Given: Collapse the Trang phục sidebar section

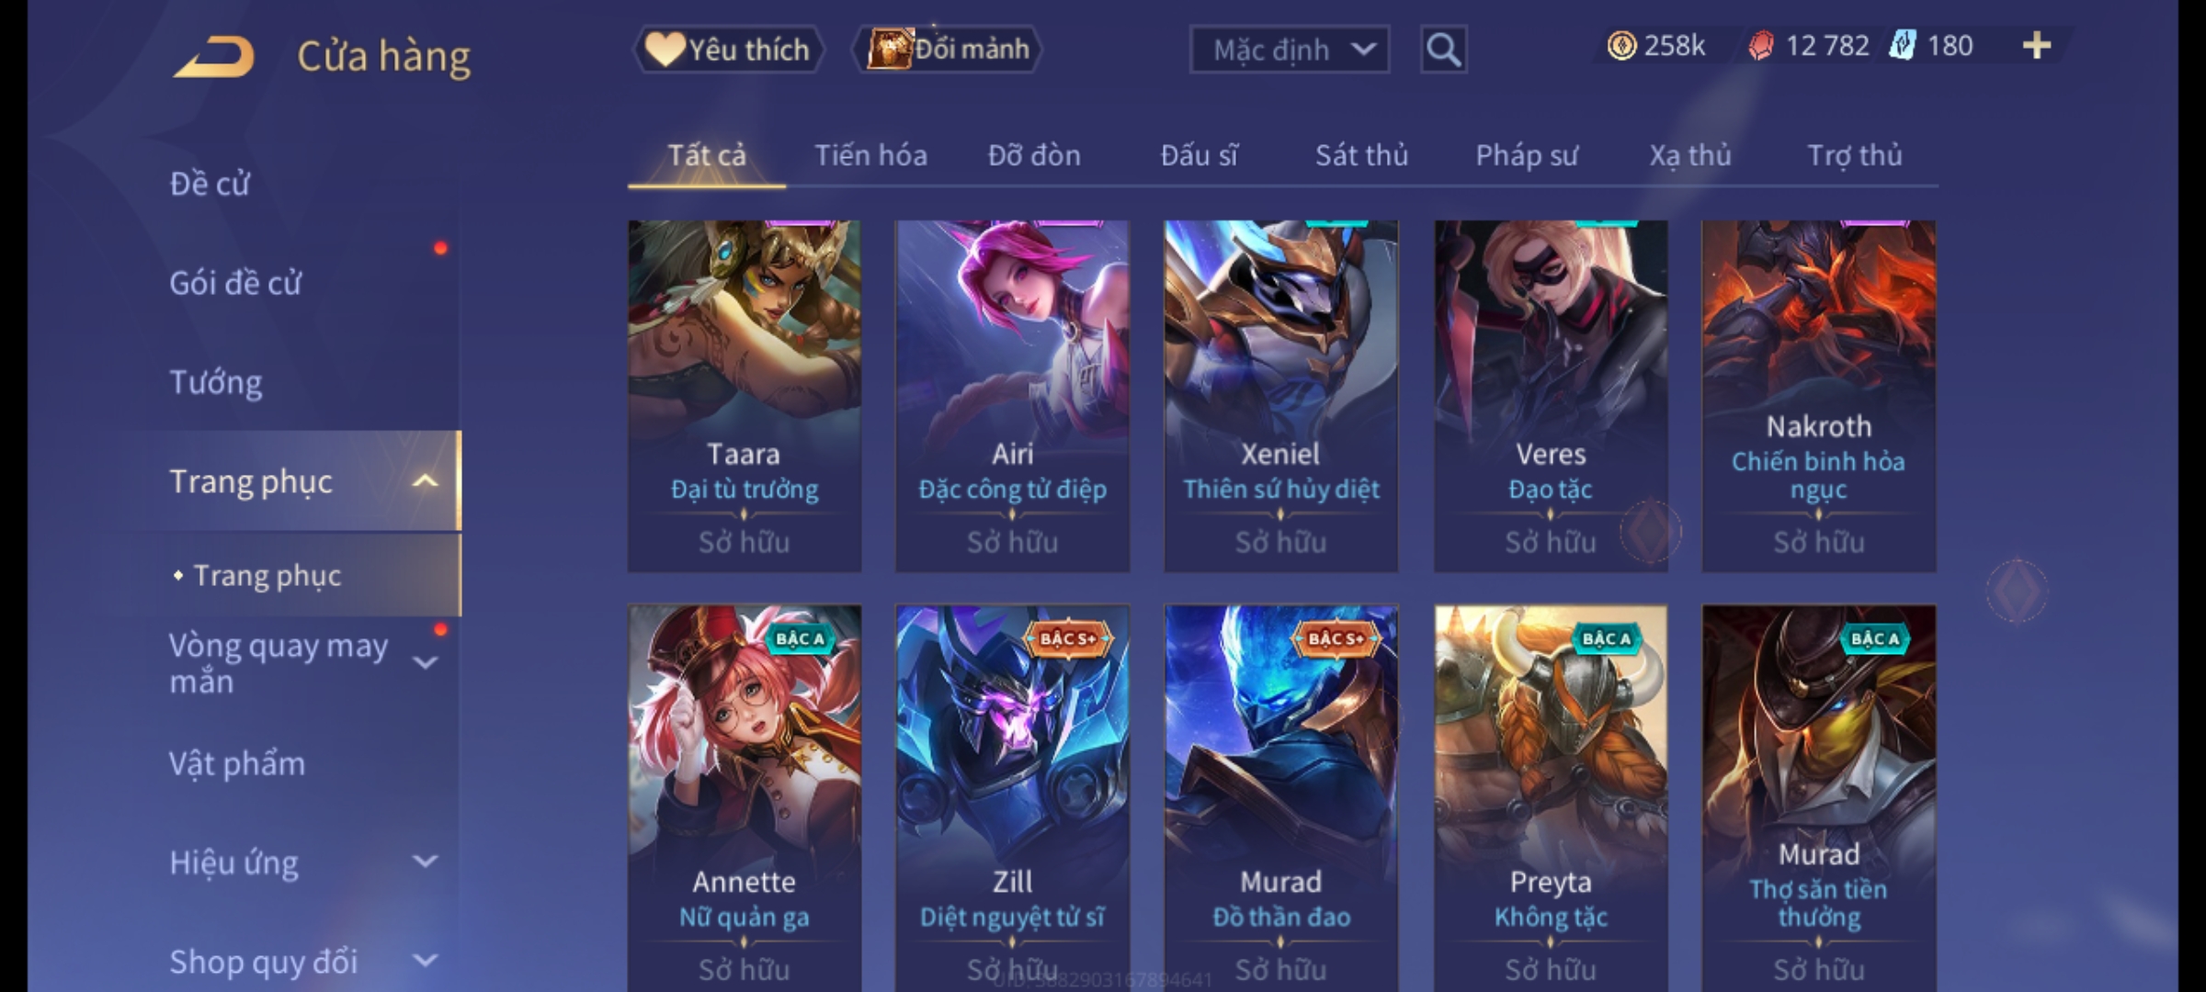Looking at the screenshot, I should pyautogui.click(x=425, y=481).
